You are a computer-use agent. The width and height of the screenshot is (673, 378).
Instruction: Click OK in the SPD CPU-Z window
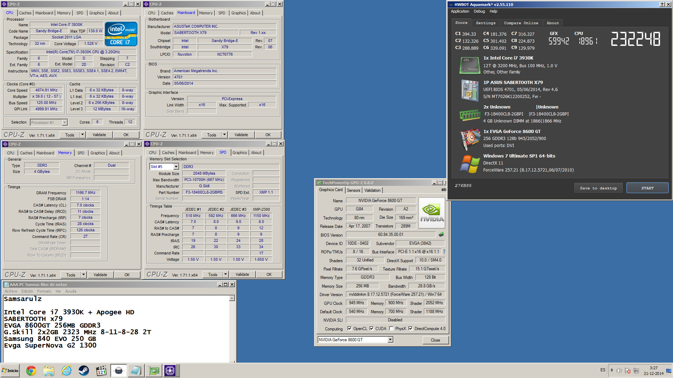click(x=269, y=274)
